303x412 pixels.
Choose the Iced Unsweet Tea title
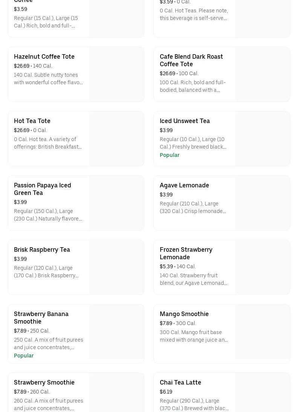[185, 121]
